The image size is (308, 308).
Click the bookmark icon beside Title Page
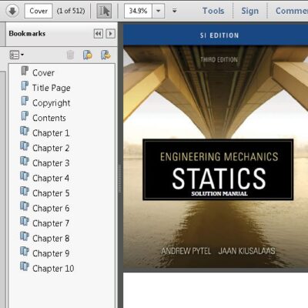pos(25,85)
